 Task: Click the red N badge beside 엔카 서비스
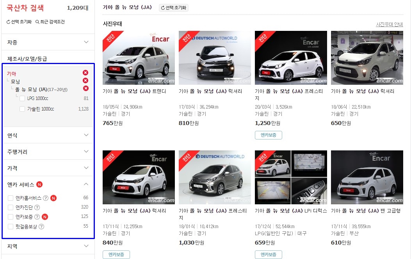(39, 184)
